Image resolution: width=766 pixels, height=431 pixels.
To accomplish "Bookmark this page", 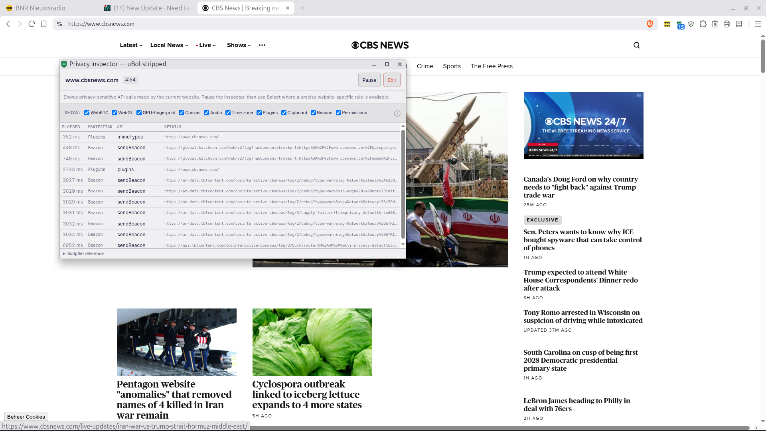I will 44,24.
